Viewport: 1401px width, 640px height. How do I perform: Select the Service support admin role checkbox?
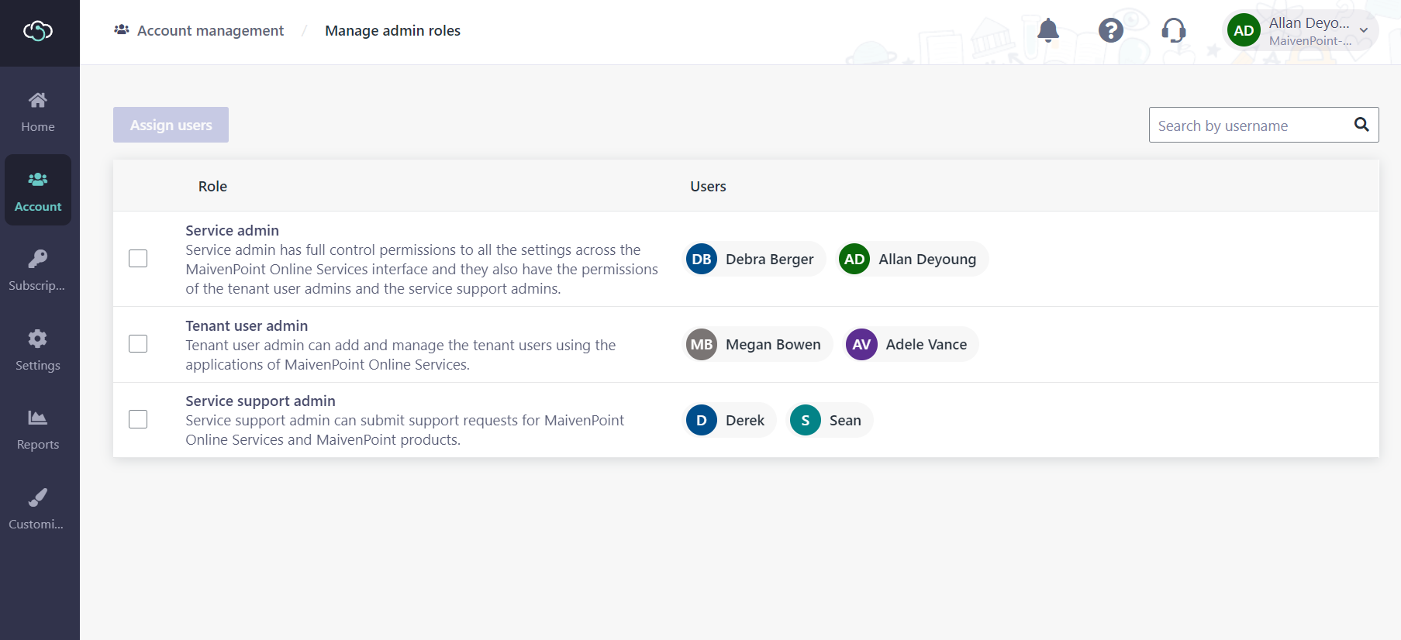pyautogui.click(x=138, y=419)
